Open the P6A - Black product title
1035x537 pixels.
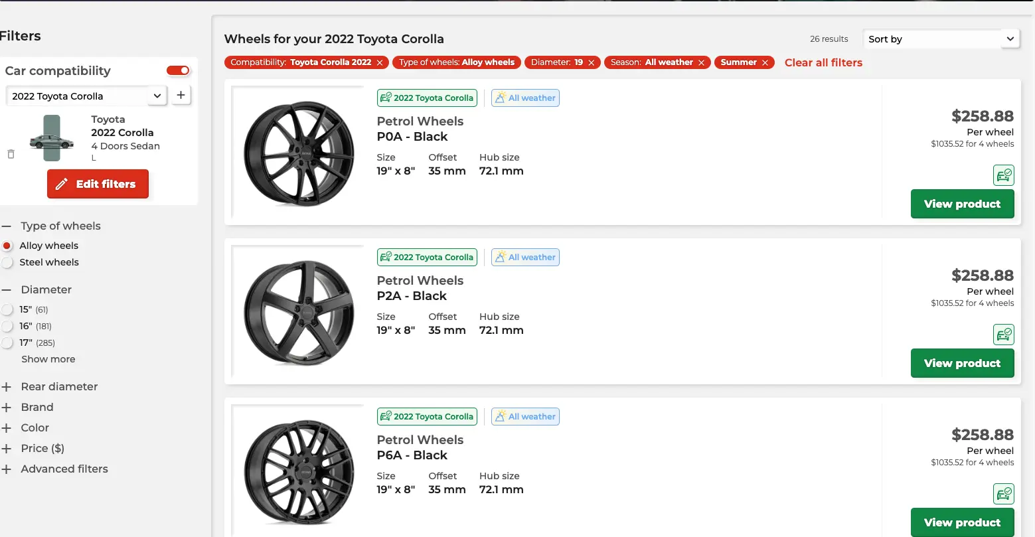click(412, 455)
